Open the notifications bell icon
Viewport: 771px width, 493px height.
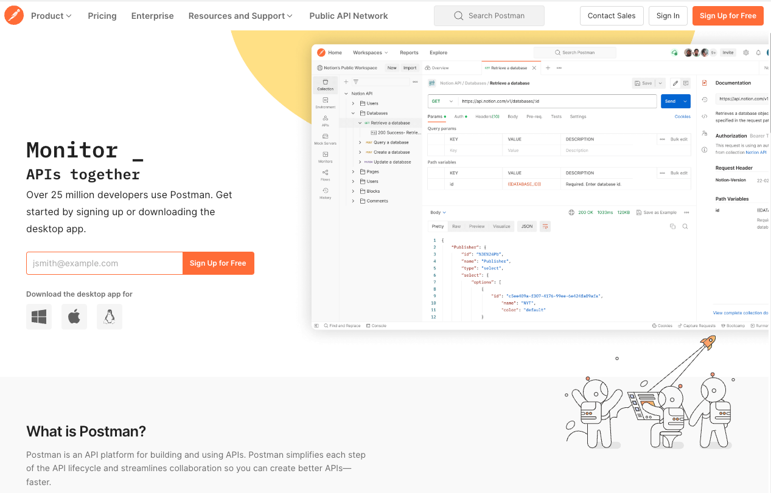[x=758, y=53]
